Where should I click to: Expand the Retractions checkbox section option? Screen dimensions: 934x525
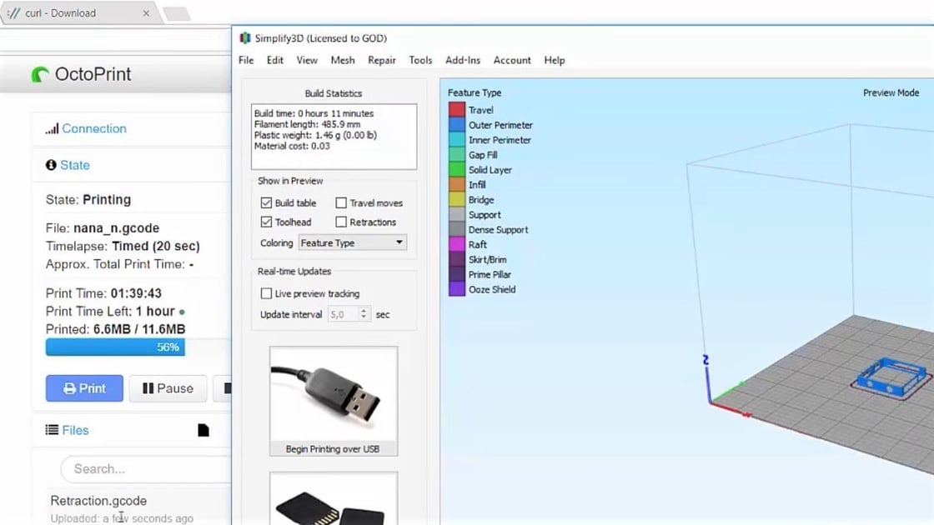[340, 222]
